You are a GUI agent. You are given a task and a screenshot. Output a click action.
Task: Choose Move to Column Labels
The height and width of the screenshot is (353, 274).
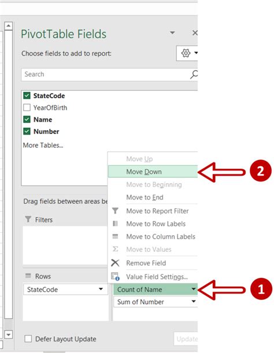pyautogui.click(x=153, y=237)
